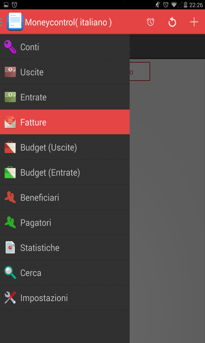Tap the Moneycontrol( italiano ) title
Image resolution: width=205 pixels, height=343 pixels.
(68, 22)
